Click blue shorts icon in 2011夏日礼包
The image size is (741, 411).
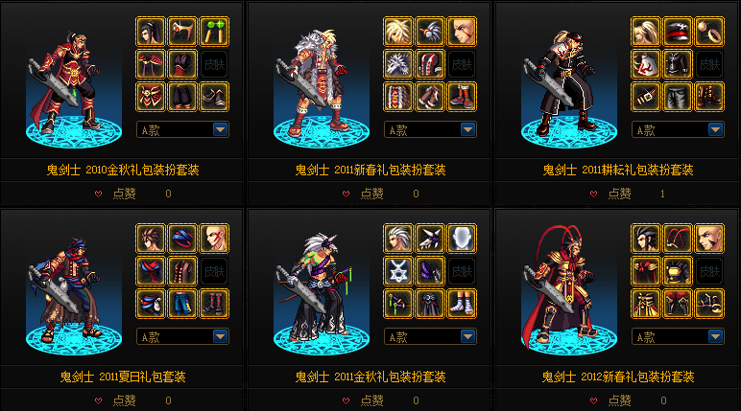[182, 304]
